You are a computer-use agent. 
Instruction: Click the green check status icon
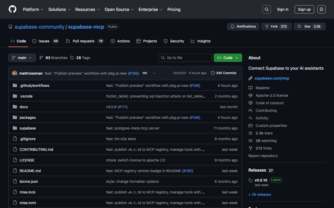[x=154, y=73]
